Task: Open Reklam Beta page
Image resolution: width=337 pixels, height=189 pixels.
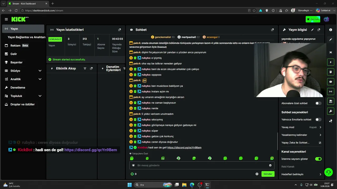Action: (23, 45)
